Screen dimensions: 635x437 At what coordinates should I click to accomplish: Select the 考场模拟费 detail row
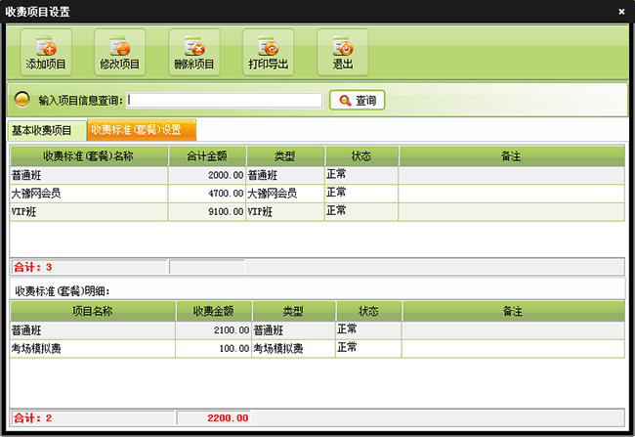click(93, 349)
